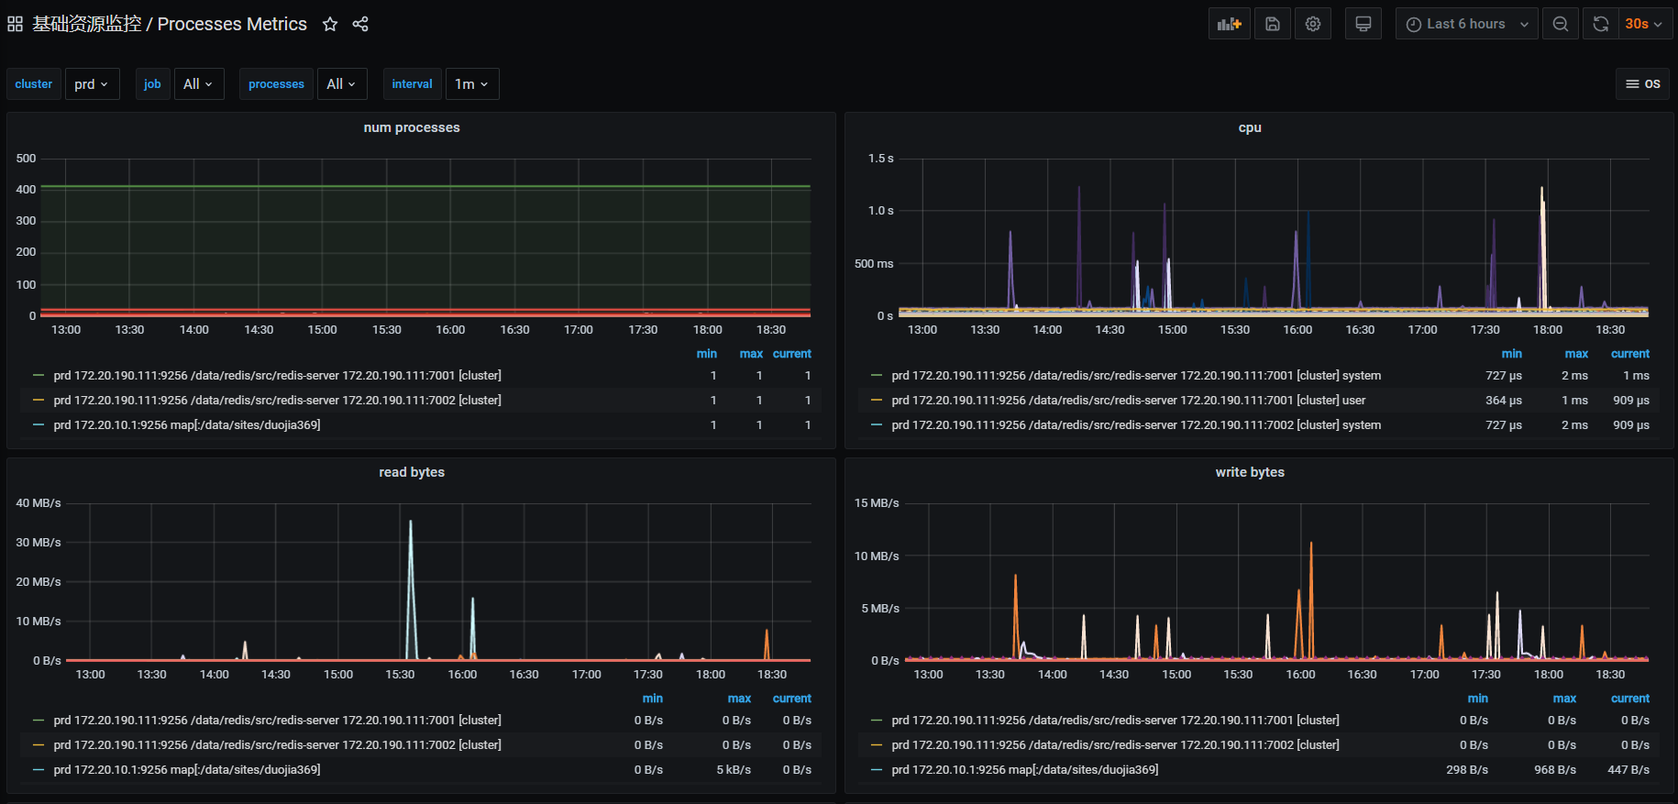
Task: Open the Last 6 hours time picker
Action: (1466, 24)
